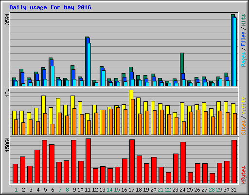The width and height of the screenshot is (249, 195).
Task: Click the day label 26
Action: pyautogui.click(x=197, y=190)
